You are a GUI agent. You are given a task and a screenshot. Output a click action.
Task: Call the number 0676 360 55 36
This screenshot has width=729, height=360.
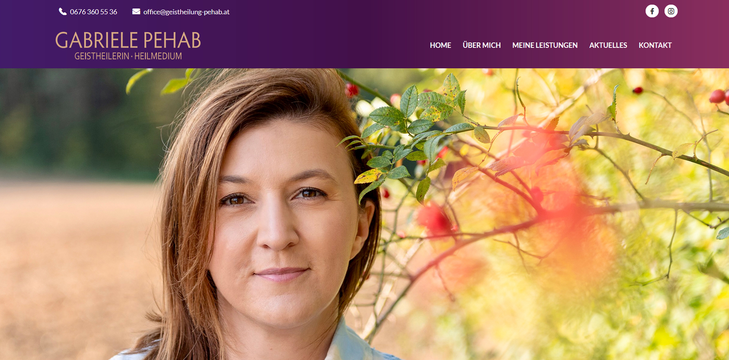point(93,12)
